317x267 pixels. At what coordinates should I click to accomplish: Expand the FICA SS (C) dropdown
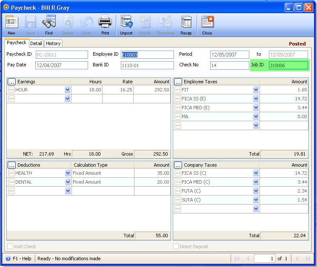(256, 173)
